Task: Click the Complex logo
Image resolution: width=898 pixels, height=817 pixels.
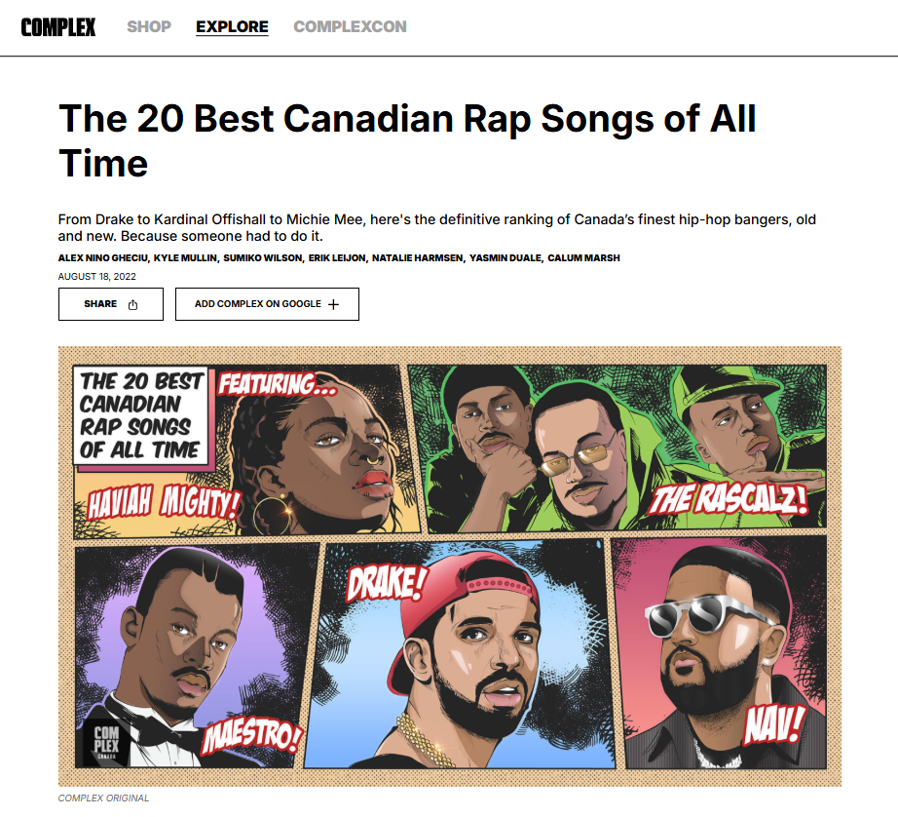Action: click(x=58, y=27)
